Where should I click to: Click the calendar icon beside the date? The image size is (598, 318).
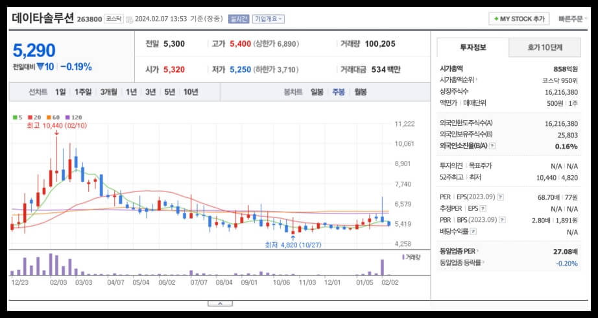pos(130,19)
